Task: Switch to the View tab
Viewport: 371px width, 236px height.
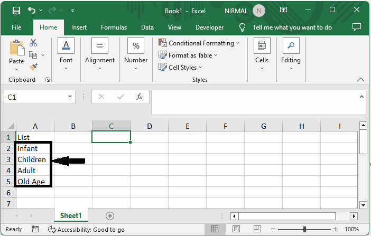Action: coord(174,27)
